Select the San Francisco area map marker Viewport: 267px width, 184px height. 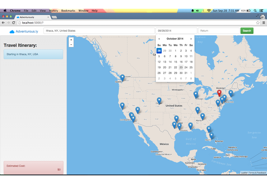point(122,106)
